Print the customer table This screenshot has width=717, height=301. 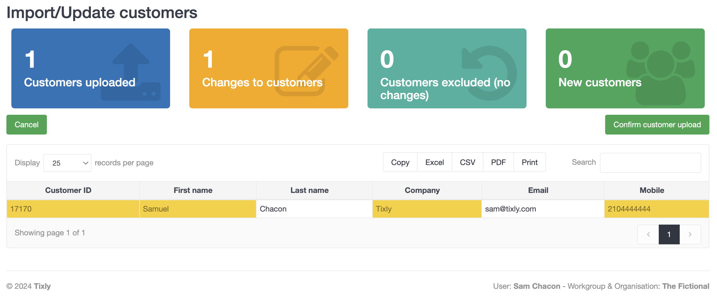point(529,162)
